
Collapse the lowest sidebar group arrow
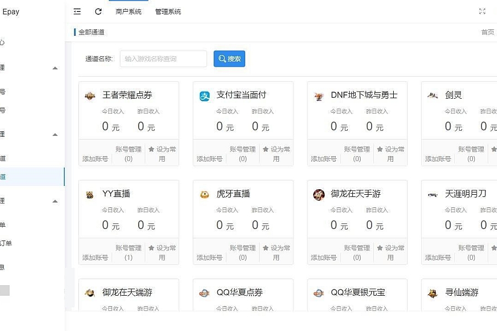(55, 201)
